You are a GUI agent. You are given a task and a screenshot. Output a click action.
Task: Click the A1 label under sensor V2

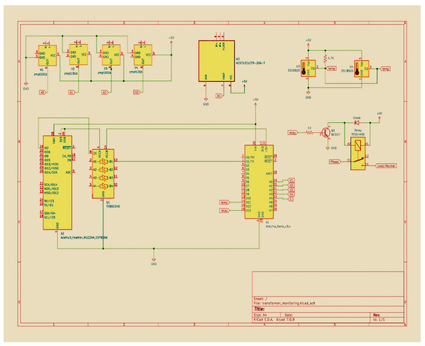71,93
